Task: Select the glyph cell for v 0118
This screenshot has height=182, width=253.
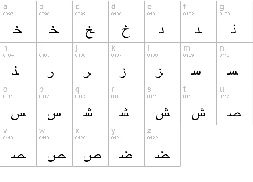Action: pos(18,146)
